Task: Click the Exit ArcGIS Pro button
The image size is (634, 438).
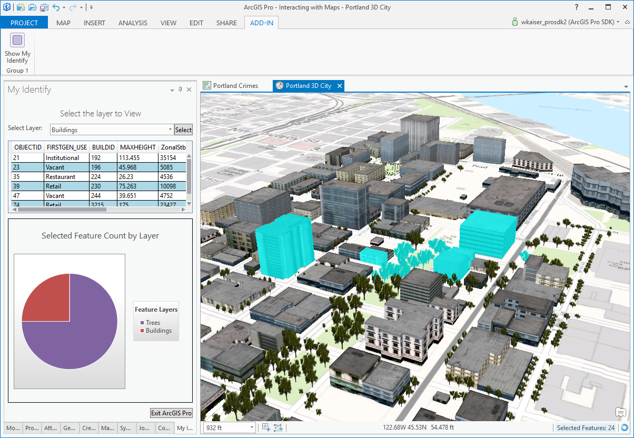Action: (171, 413)
